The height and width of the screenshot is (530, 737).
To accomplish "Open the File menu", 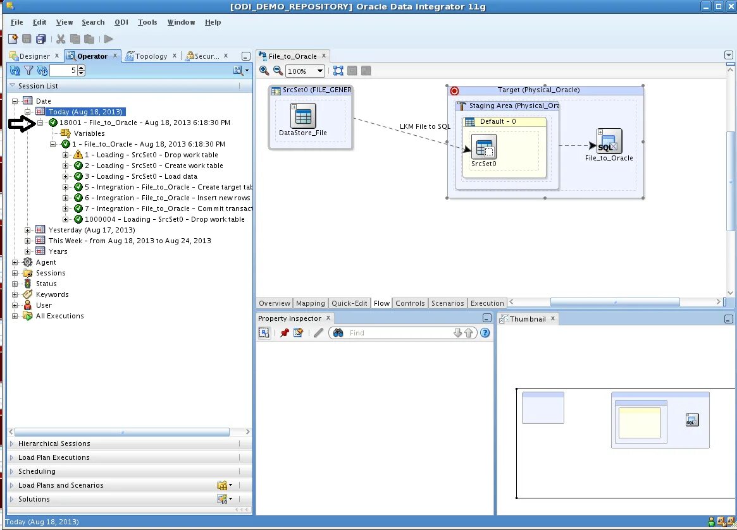I will [16, 22].
